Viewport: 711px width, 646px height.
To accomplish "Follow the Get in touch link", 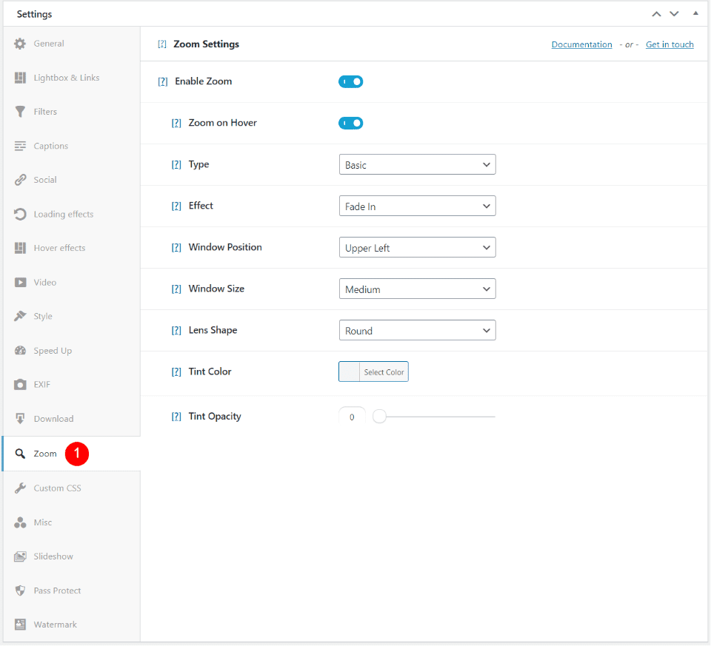I will pyautogui.click(x=670, y=44).
